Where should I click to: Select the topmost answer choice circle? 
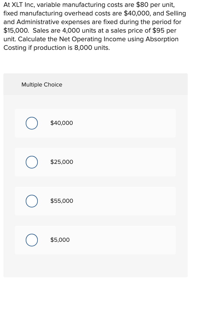click(31, 123)
